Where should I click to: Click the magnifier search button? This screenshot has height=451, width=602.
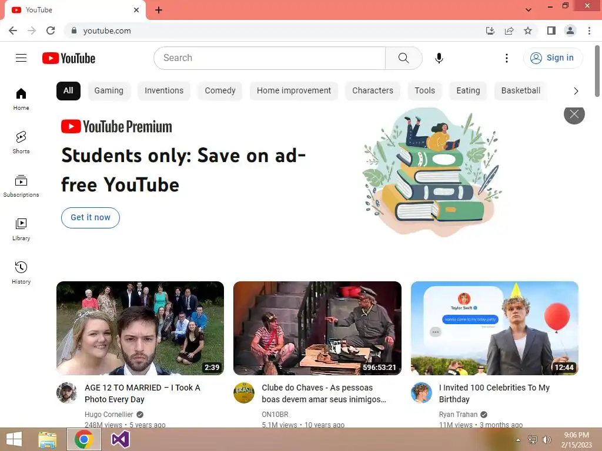click(403, 58)
